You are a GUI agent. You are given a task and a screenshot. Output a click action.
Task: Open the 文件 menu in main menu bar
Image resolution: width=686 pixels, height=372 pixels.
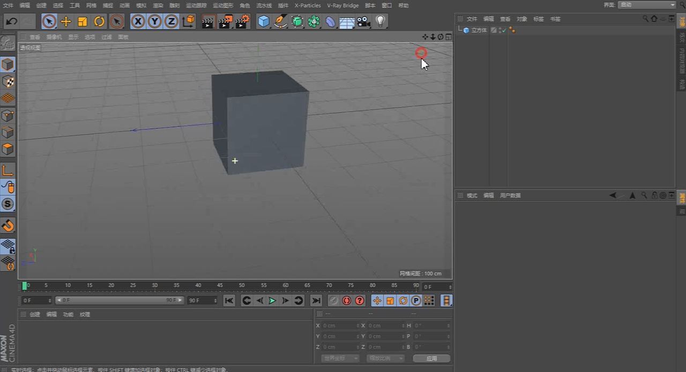(8, 5)
